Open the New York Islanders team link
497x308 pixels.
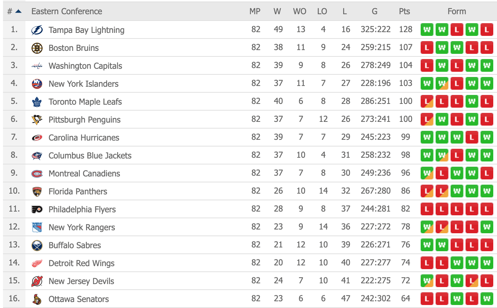coord(83,84)
